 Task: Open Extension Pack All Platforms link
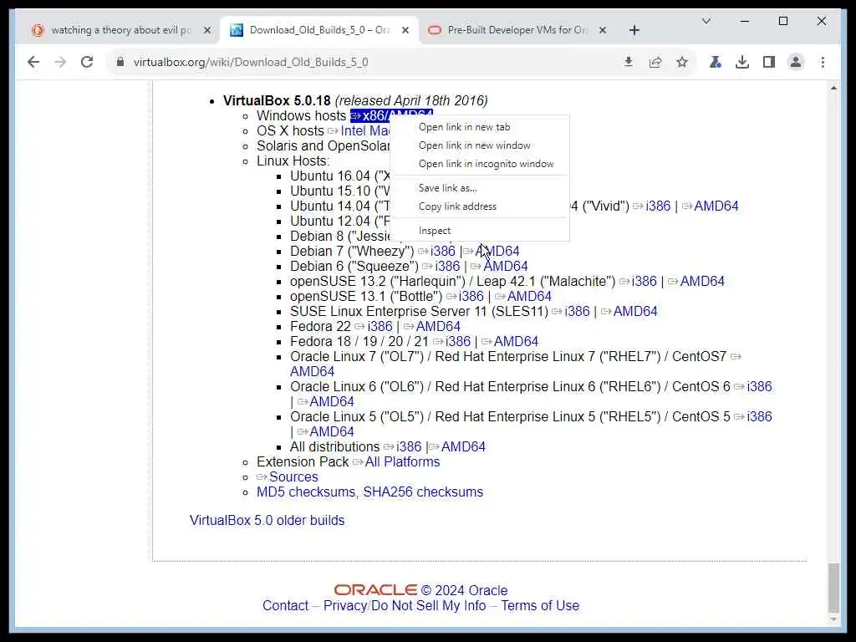[x=402, y=461]
